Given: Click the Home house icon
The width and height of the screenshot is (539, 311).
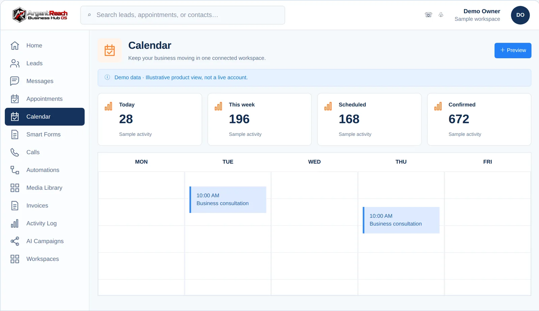Looking at the screenshot, I should 15,45.
